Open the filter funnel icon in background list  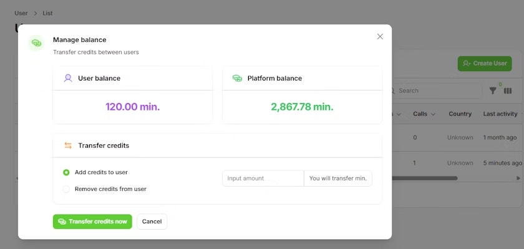pyautogui.click(x=493, y=90)
